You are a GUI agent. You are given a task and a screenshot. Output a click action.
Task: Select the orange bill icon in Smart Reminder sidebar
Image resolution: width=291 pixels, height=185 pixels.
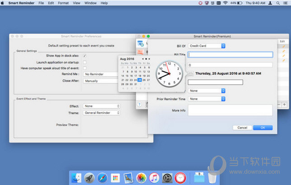click(141, 52)
